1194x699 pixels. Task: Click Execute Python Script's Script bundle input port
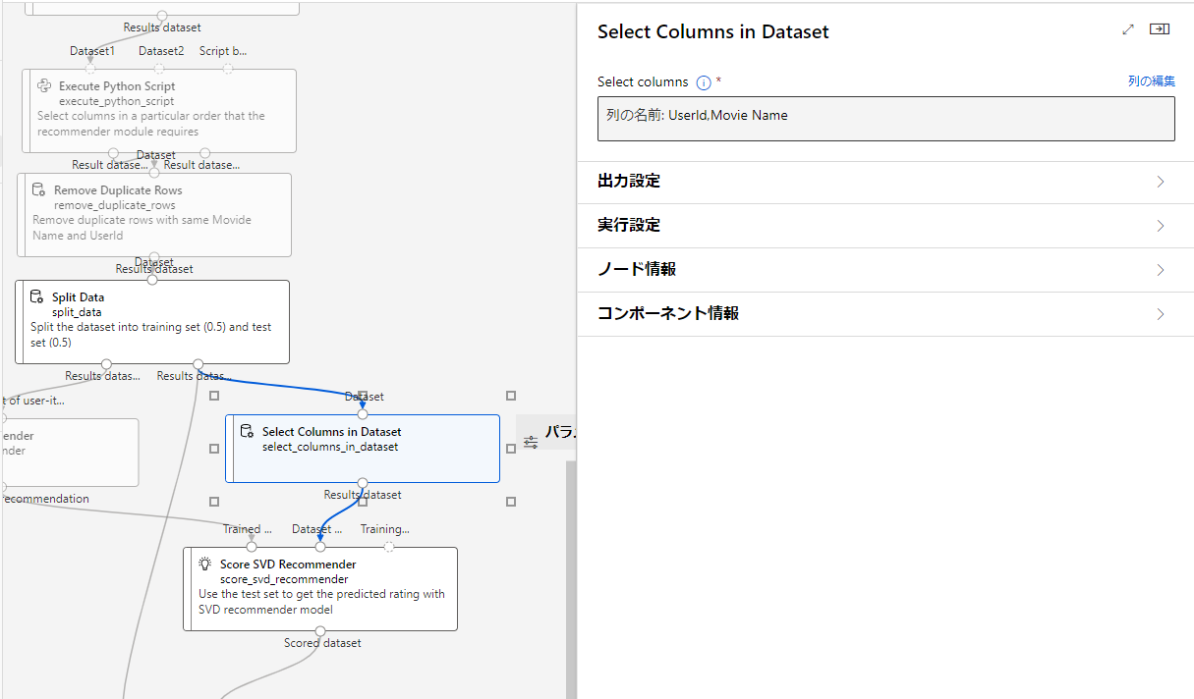click(x=228, y=69)
